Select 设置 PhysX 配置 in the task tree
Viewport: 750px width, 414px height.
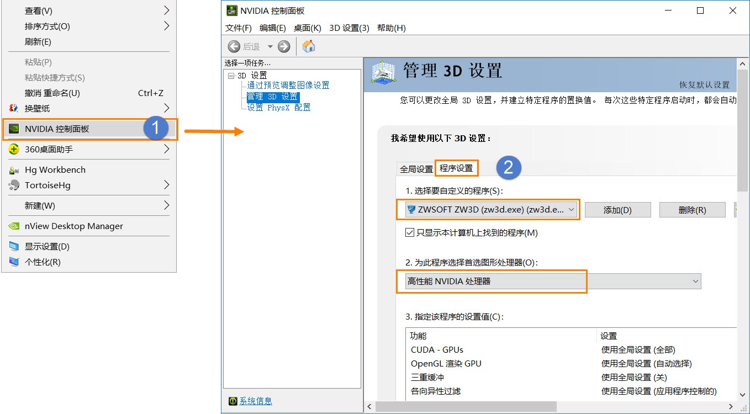coord(279,108)
